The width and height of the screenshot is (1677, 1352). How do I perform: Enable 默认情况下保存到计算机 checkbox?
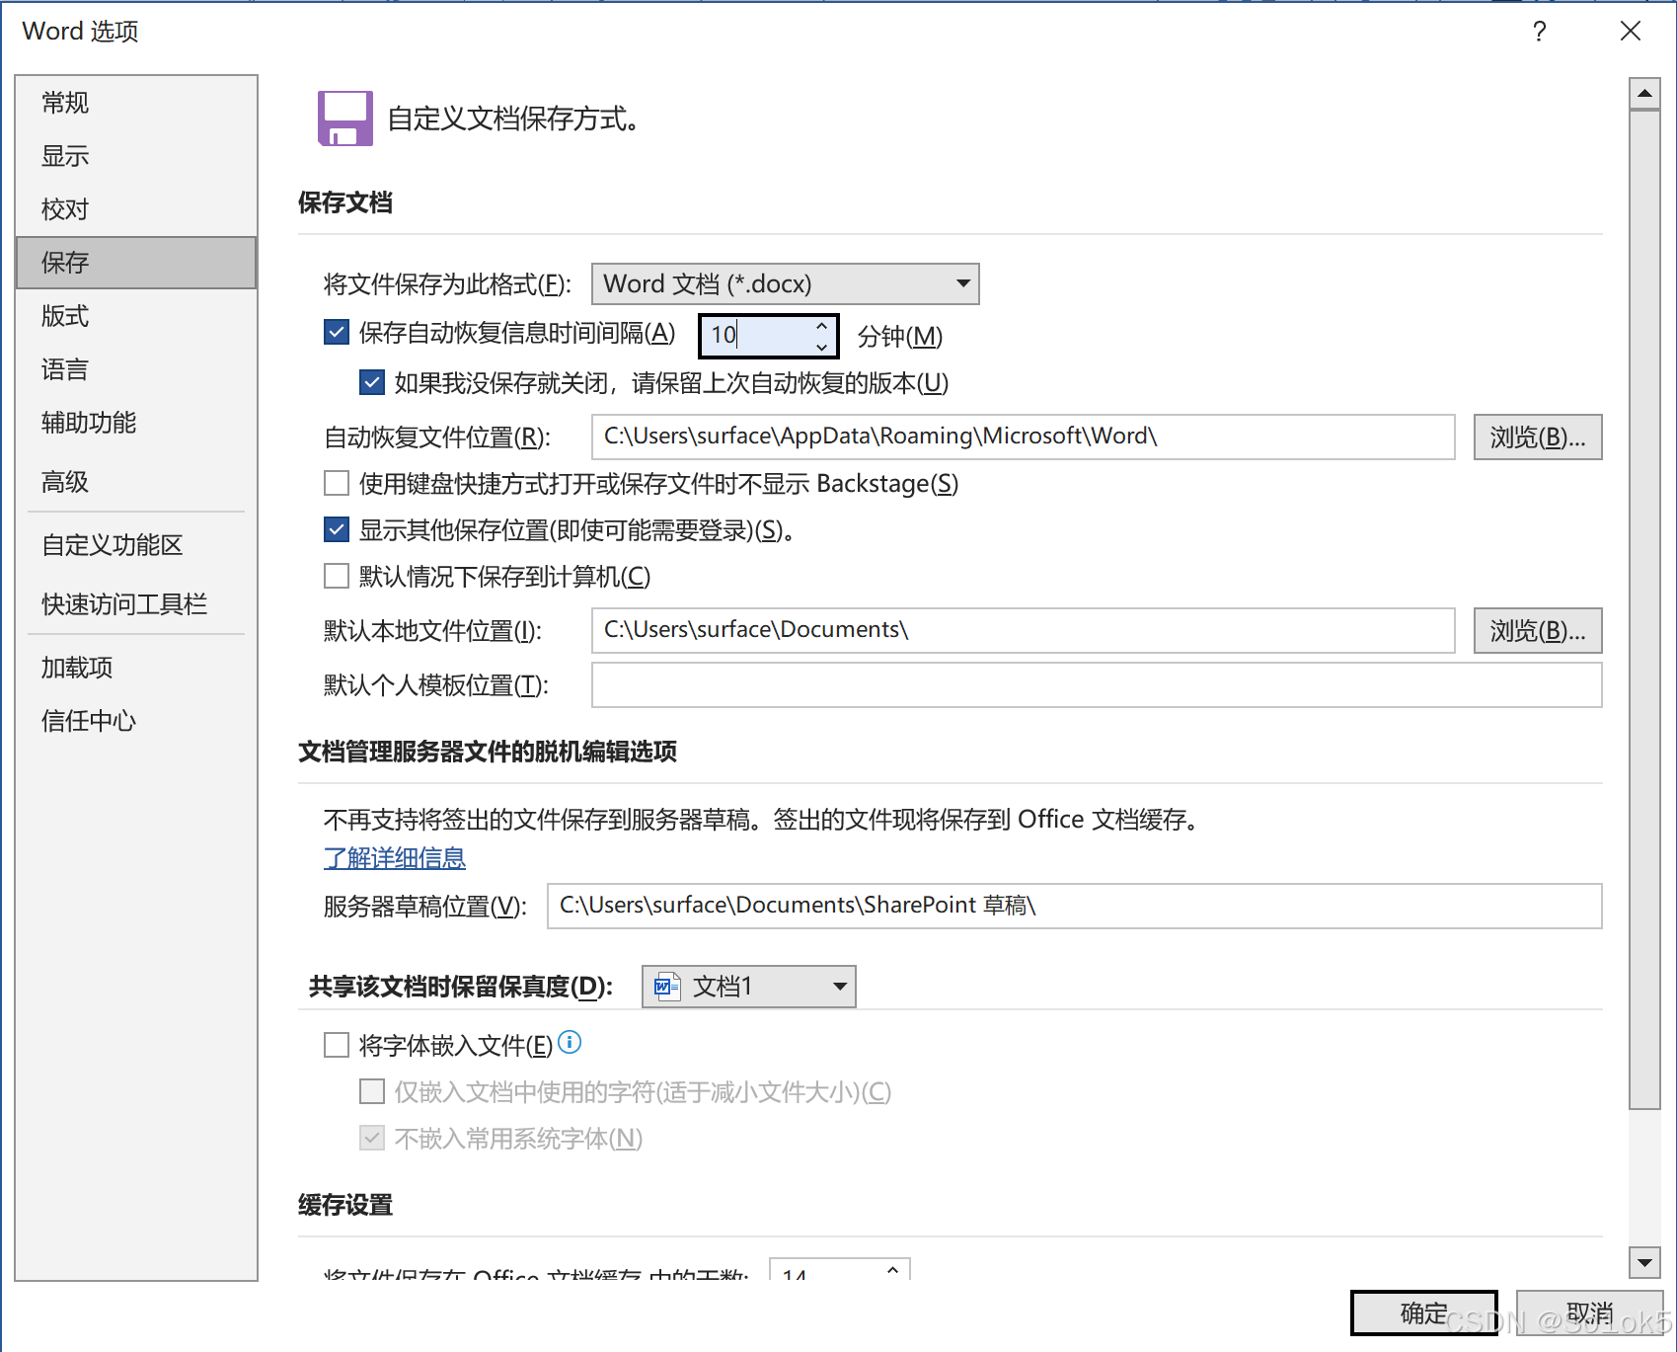pos(337,576)
